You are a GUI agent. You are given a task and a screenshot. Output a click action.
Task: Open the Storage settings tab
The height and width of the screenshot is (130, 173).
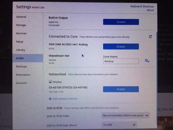point(21,25)
